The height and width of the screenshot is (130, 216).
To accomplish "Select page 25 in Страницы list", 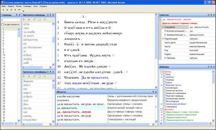I will (x=4, y=98).
